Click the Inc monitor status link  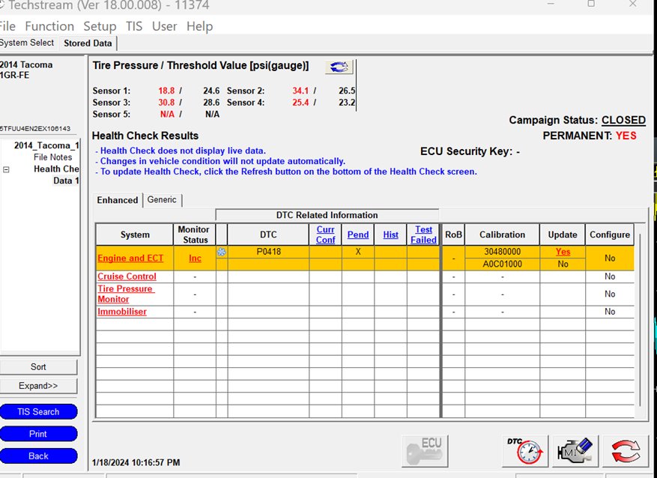(x=195, y=258)
